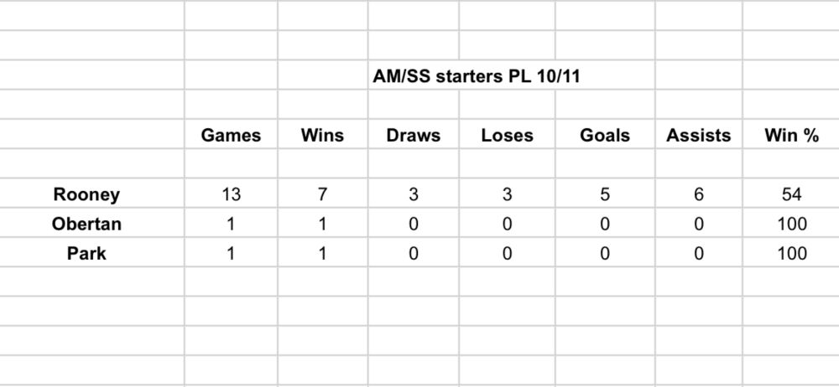
Task: Select the AM/SS starters PL 10/11 title cell
Action: point(477,76)
